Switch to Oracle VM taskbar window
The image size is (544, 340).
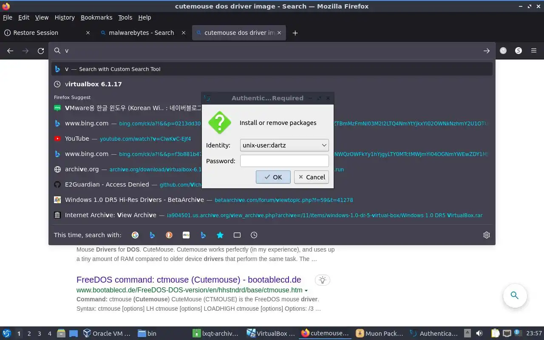pos(107,333)
